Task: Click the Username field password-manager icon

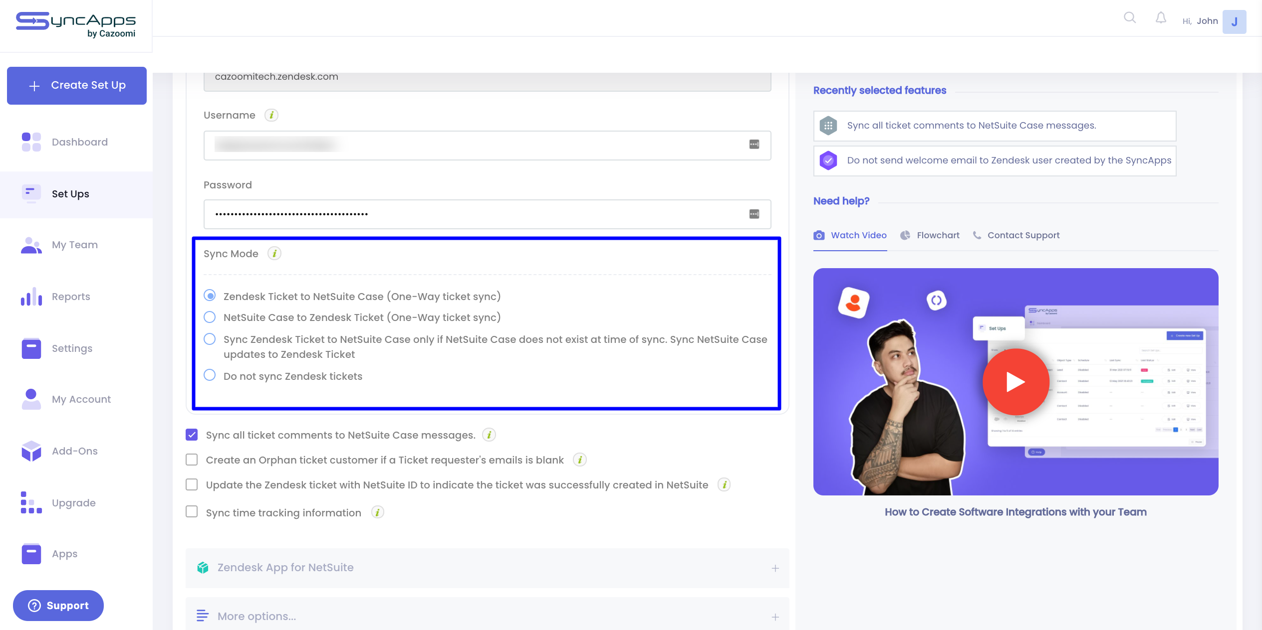Action: point(754,145)
